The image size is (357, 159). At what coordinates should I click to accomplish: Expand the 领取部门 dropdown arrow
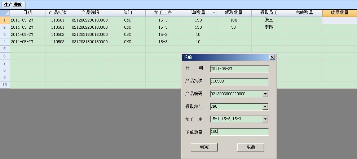[x=265, y=107]
